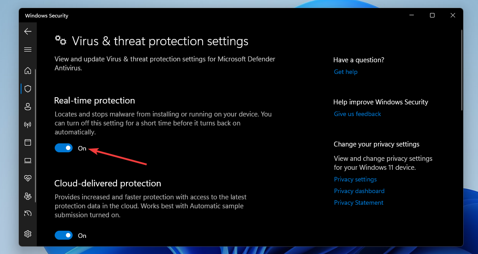This screenshot has width=478, height=254.
Task: Open Settings gear icon in sidebar
Action: pos(28,234)
